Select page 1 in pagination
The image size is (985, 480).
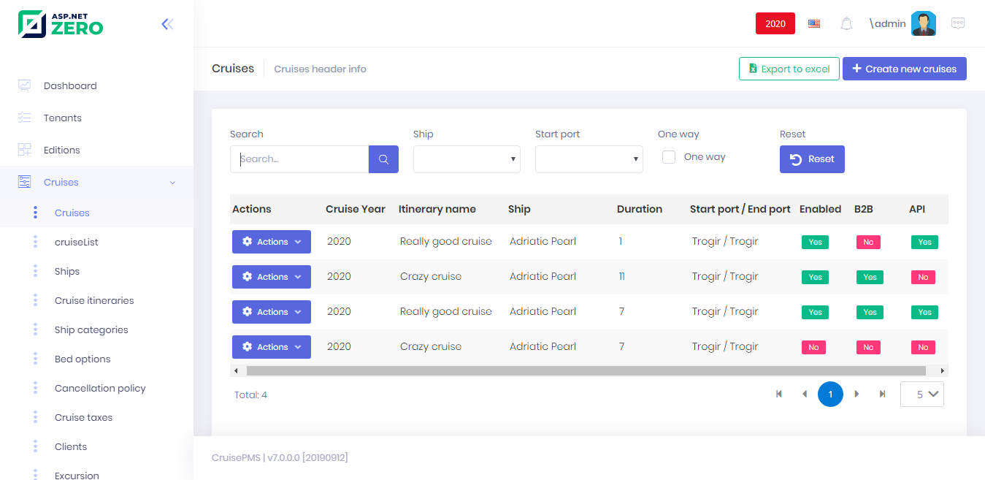click(830, 395)
